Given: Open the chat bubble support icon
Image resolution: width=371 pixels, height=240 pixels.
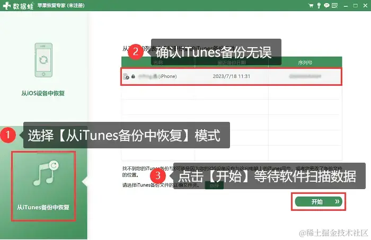Looking at the screenshot, I should pos(326,5).
